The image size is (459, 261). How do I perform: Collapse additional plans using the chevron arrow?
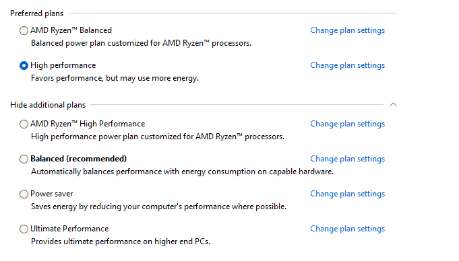click(x=393, y=105)
